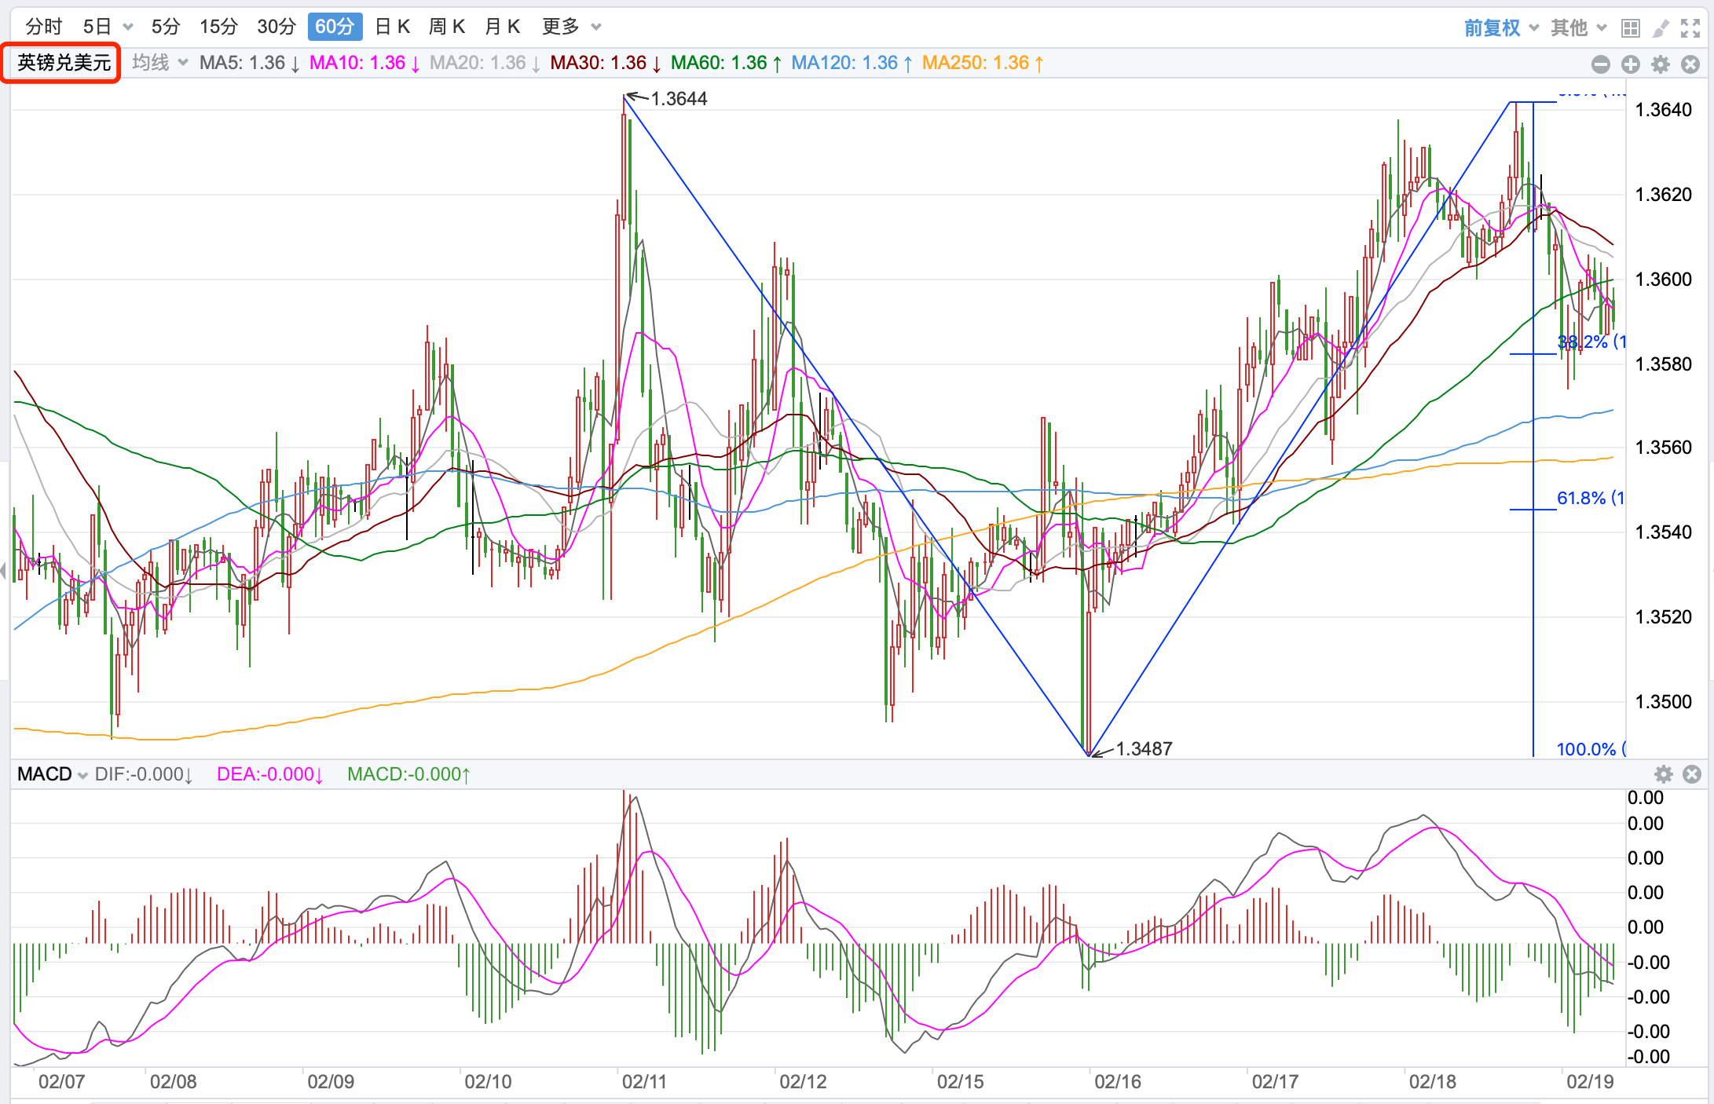Open main chart indicator settings gear
This screenshot has width=1714, height=1104.
(x=1661, y=64)
